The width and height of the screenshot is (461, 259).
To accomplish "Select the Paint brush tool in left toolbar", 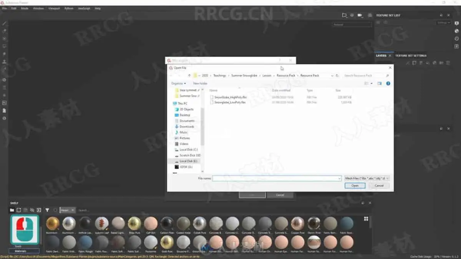I will click(x=5, y=23).
